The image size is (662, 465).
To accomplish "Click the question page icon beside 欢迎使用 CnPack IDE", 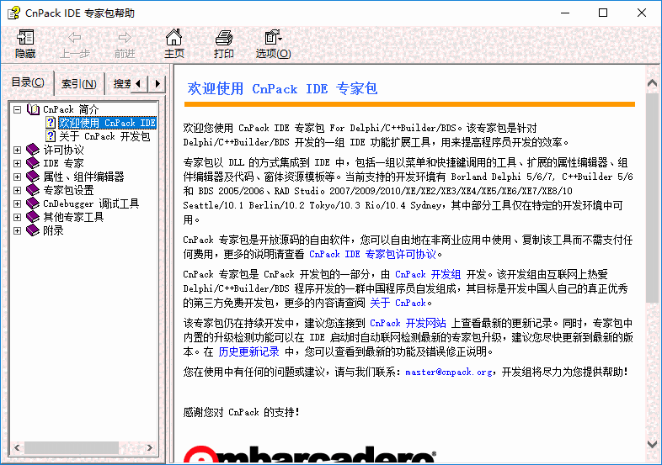I will tap(51, 123).
